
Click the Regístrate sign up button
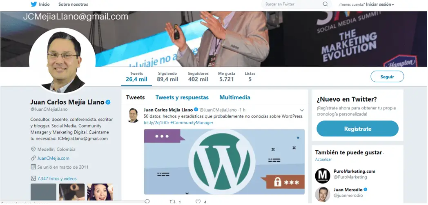(x=358, y=129)
